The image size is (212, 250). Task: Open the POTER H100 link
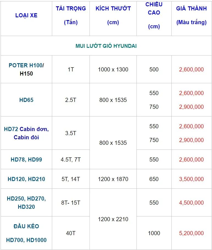pos(26,65)
